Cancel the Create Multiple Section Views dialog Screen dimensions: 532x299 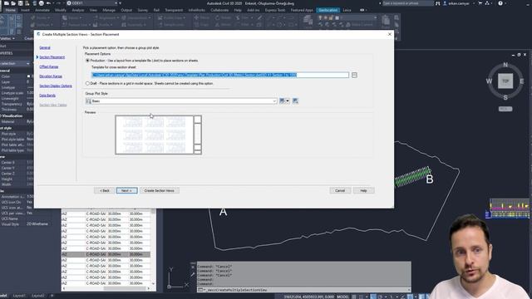(x=340, y=190)
